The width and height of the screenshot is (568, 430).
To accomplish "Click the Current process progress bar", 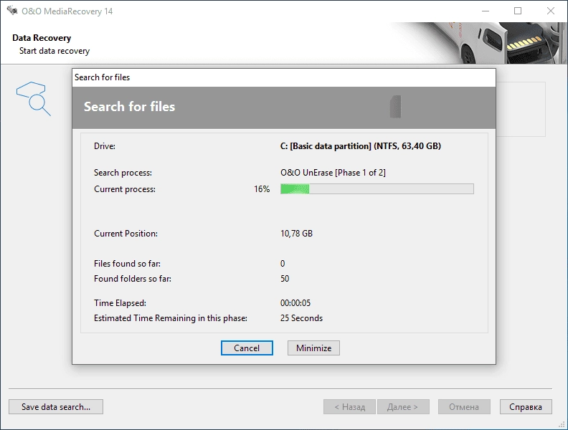I will click(377, 189).
